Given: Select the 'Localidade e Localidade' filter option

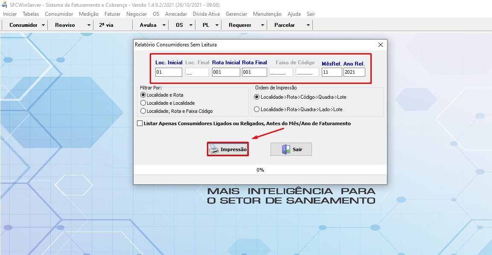Looking at the screenshot, I should [x=143, y=103].
